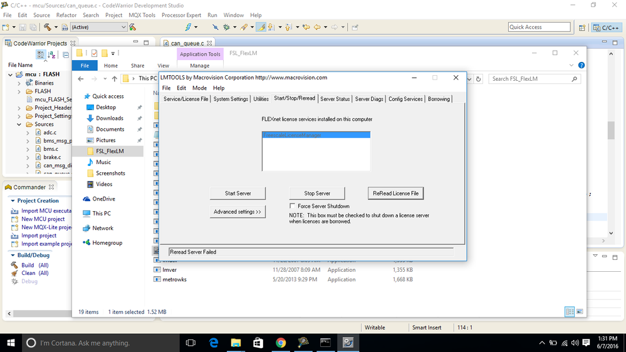Click the File Explorer refresh icon
626x352 pixels.
point(478,79)
